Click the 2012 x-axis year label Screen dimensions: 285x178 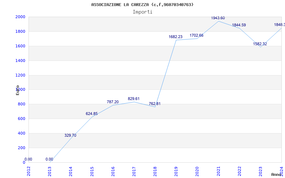pos(28,171)
